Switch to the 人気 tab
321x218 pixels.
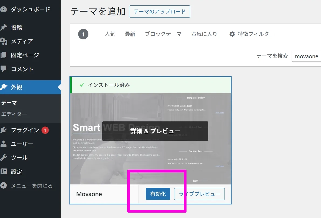(x=110, y=34)
